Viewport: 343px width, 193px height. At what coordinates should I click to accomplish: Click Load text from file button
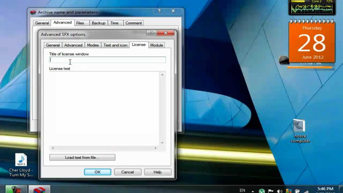(x=82, y=157)
